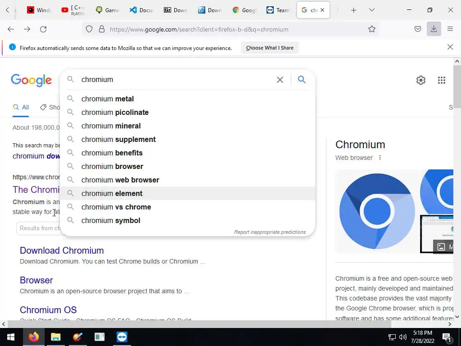This screenshot has height=346, width=461.
Task: Open the Download Chromium link
Action: [x=62, y=250]
